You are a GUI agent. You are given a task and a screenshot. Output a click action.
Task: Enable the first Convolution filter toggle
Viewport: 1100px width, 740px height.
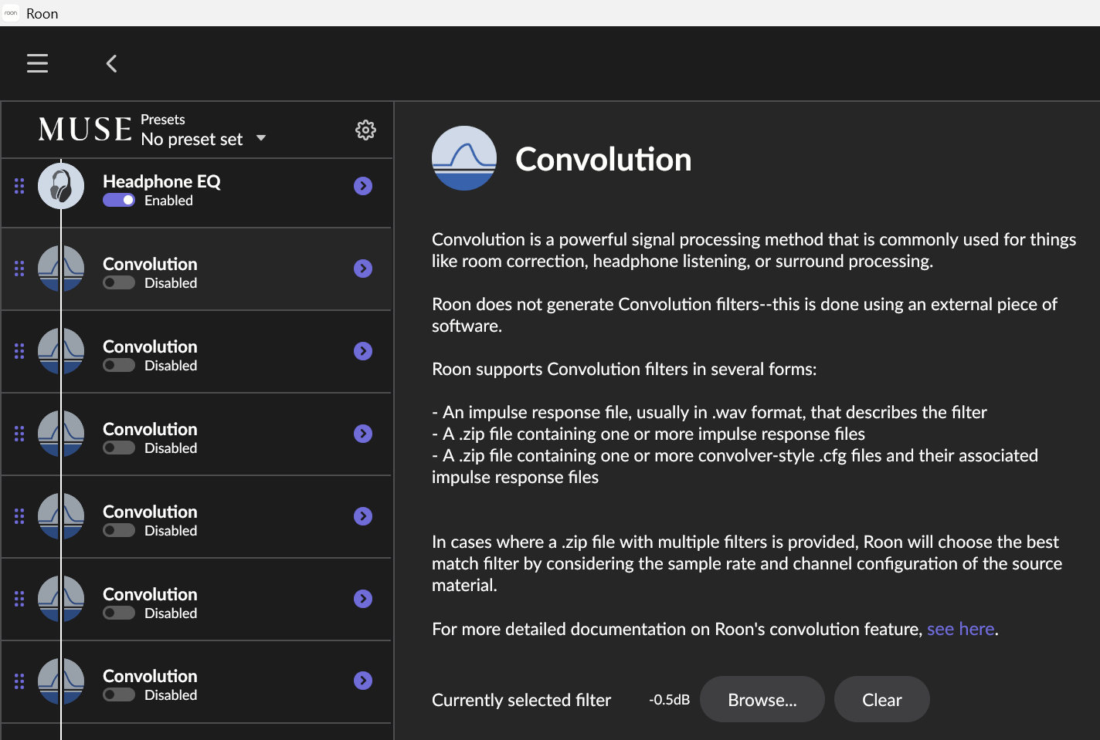point(119,283)
